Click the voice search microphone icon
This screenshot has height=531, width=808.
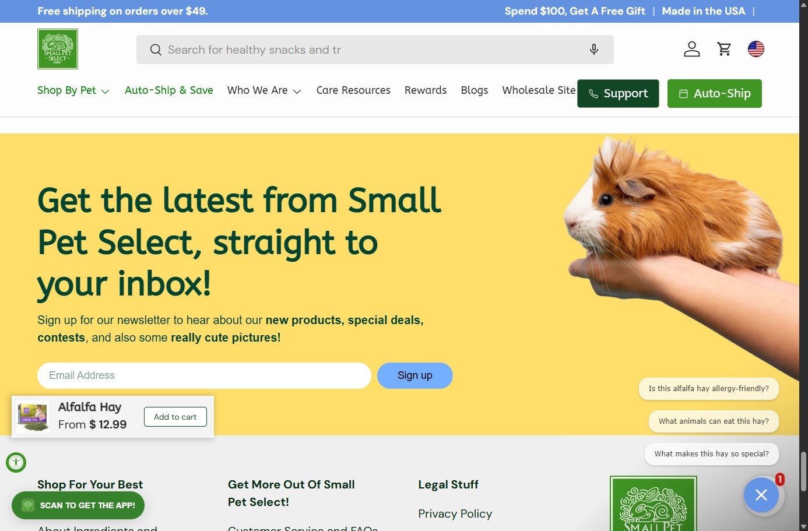[594, 50]
